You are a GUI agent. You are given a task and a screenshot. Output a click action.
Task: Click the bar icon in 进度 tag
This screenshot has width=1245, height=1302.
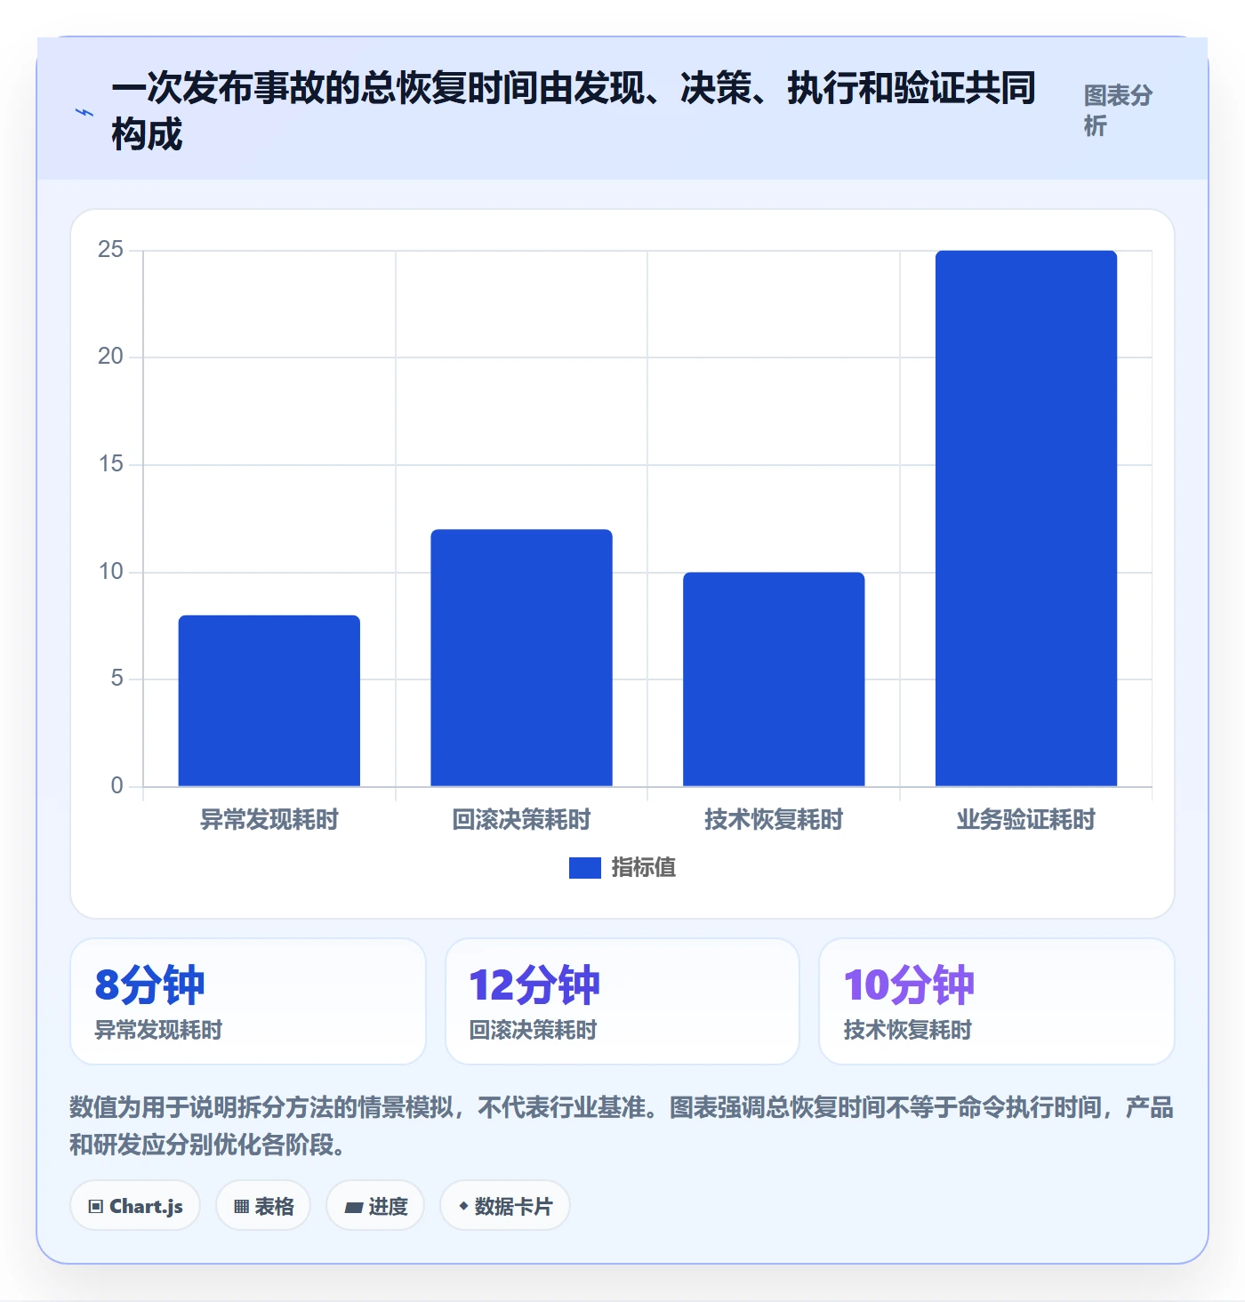click(x=353, y=1208)
